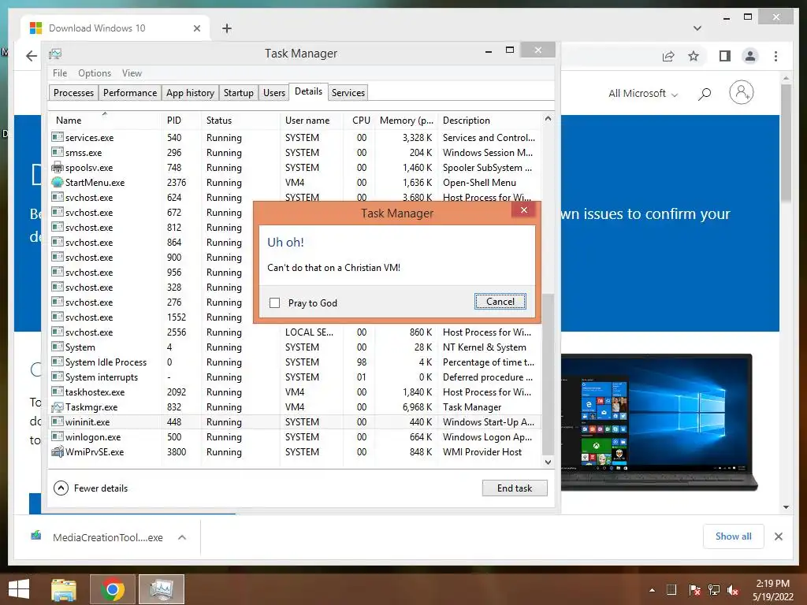Open the Services tab
807x605 pixels.
(348, 93)
